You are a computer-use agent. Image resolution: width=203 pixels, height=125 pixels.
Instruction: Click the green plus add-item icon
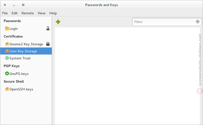coord(58,22)
